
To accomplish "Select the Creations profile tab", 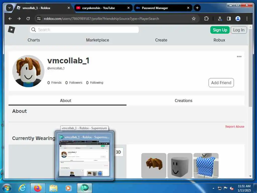I will pyautogui.click(x=183, y=101).
